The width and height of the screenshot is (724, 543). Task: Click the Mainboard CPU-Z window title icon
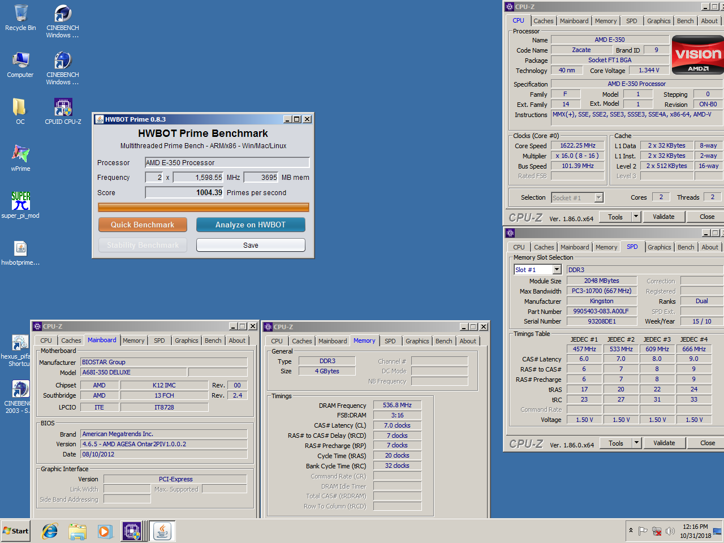[37, 326]
